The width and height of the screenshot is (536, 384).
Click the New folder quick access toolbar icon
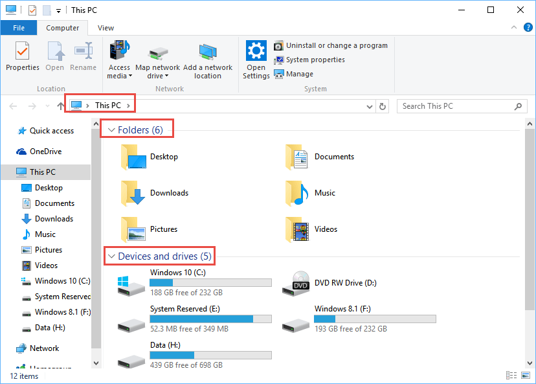tap(47, 10)
